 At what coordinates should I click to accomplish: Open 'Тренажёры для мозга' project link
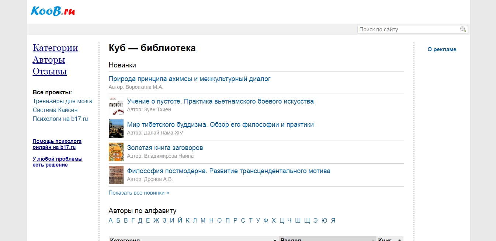point(62,101)
